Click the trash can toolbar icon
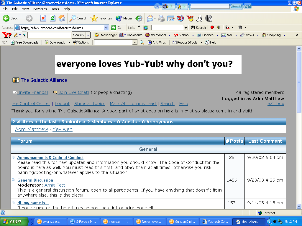302x226 pixels. tap(240, 27)
